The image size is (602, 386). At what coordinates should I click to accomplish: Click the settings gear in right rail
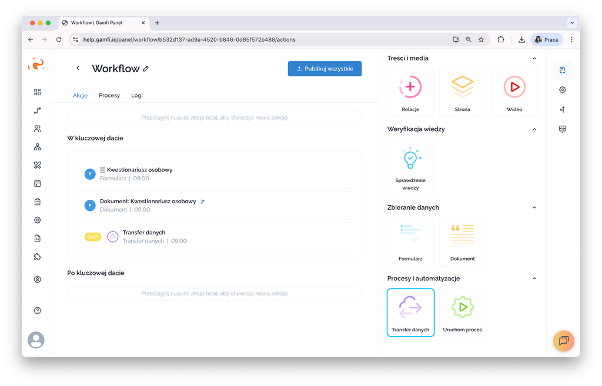563,90
